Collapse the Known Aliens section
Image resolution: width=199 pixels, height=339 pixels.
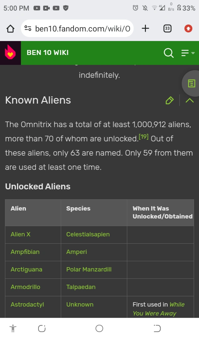pos(189,100)
